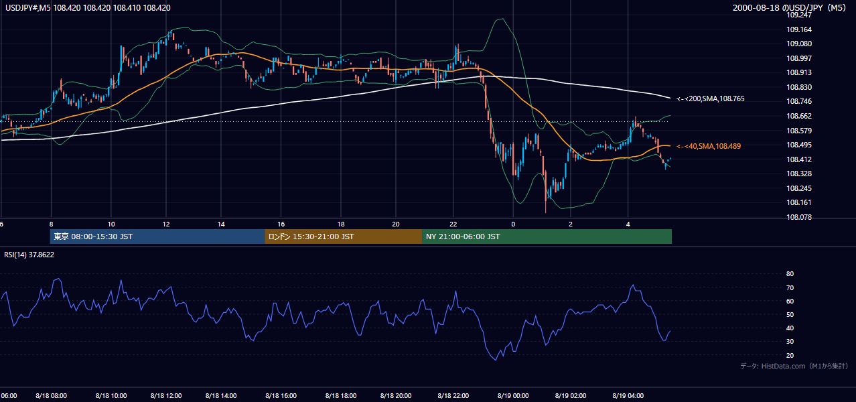Screen dimensions: 856x402
Task: Click the NY 21:00-06:00 JST session bar
Action: pyautogui.click(x=547, y=237)
